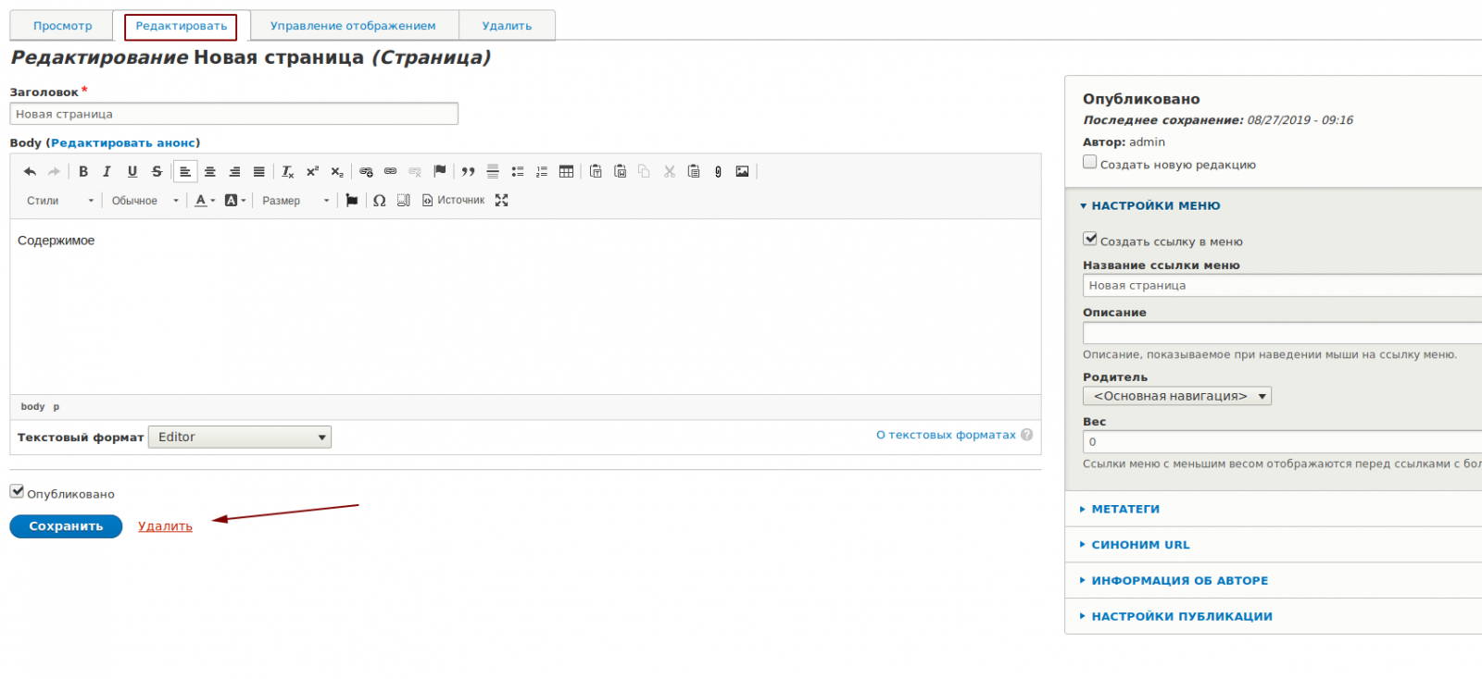Screen dimensions: 1482x679
Task: Toggle show blocks icon
Action: (x=404, y=201)
